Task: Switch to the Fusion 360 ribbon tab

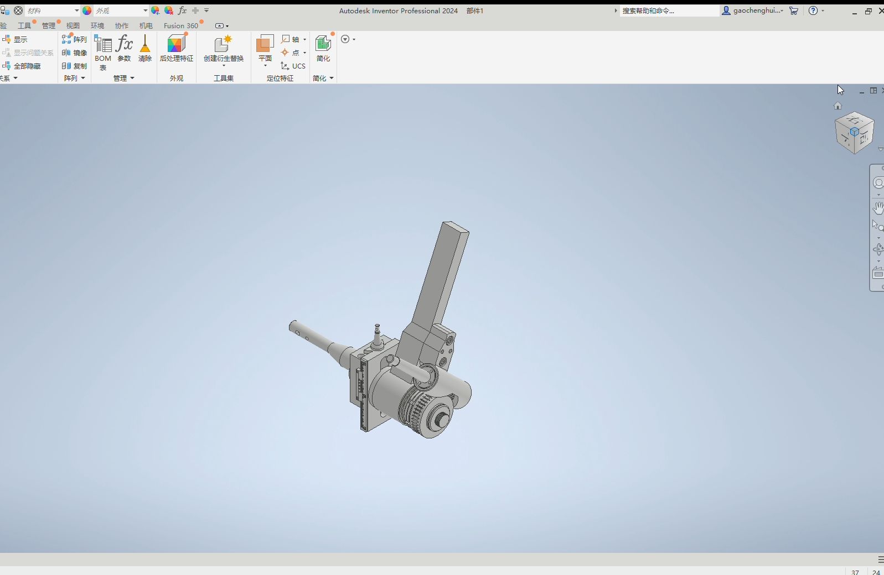Action: [181, 25]
